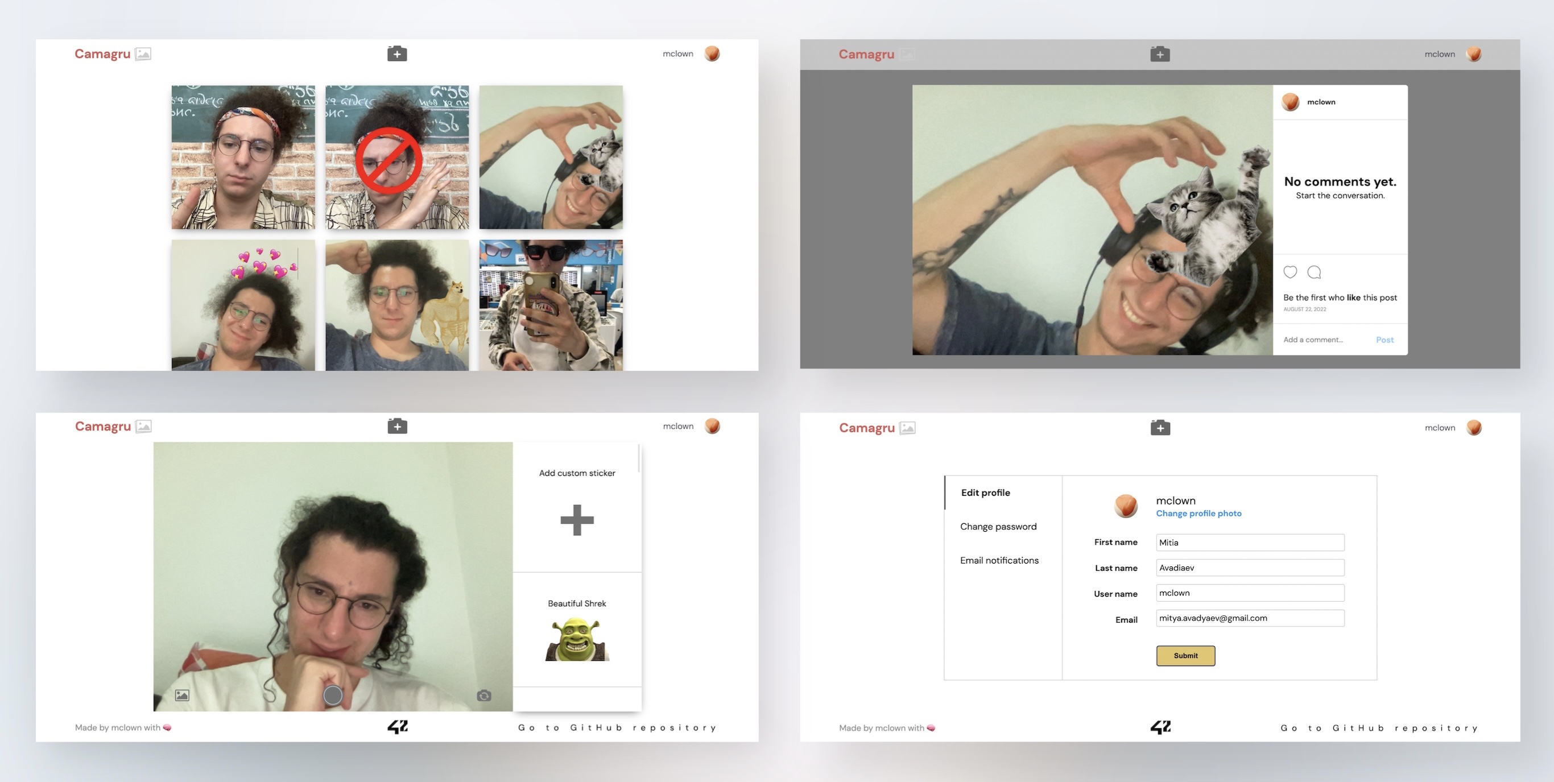Open the pink hearts thumbnail
Viewport: 1554px width, 782px height.
242,305
